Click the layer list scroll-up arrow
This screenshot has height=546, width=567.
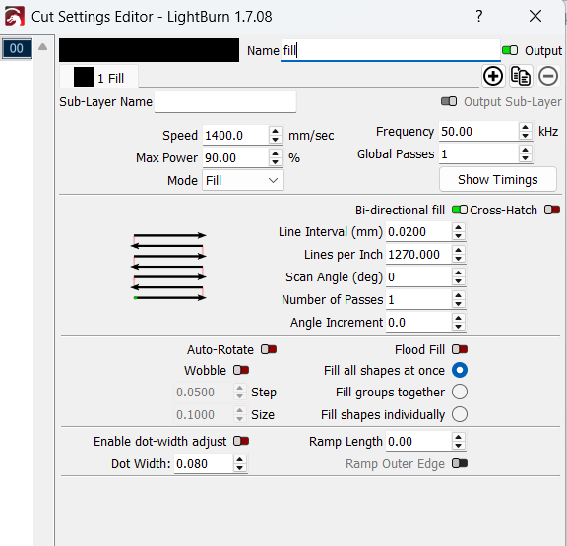[42, 47]
